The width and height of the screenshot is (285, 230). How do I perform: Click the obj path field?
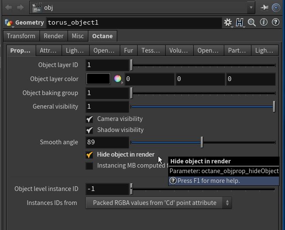(142, 8)
